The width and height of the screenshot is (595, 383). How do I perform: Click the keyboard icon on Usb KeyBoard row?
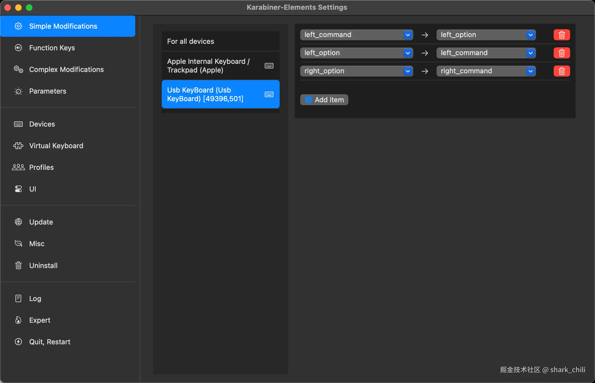[269, 94]
